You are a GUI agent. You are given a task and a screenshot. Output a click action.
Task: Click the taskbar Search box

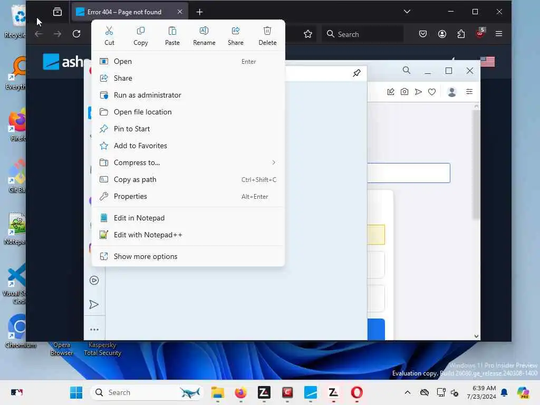click(x=147, y=392)
